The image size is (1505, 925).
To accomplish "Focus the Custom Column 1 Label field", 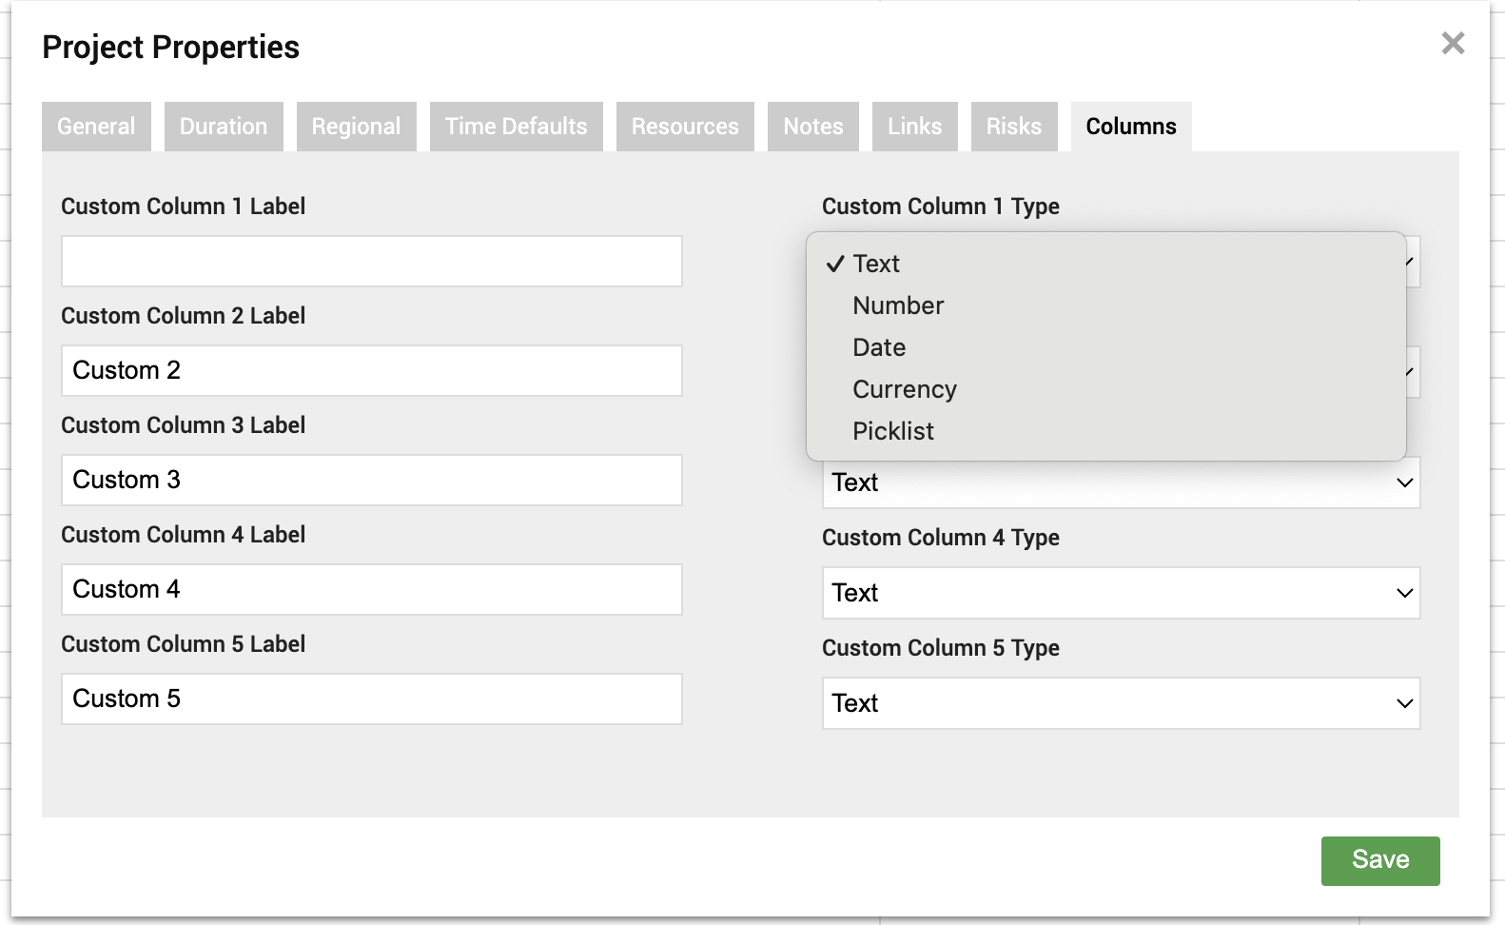I will tap(371, 262).
